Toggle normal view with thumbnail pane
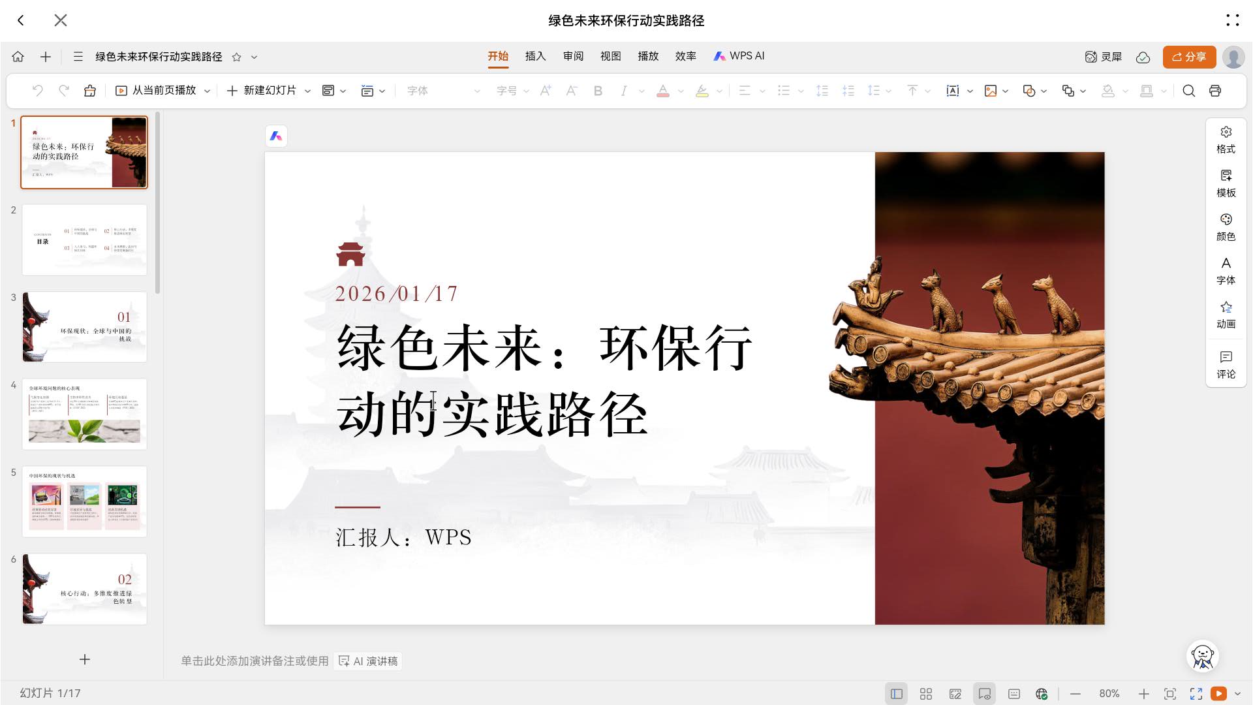1253x705 pixels. coord(897,694)
